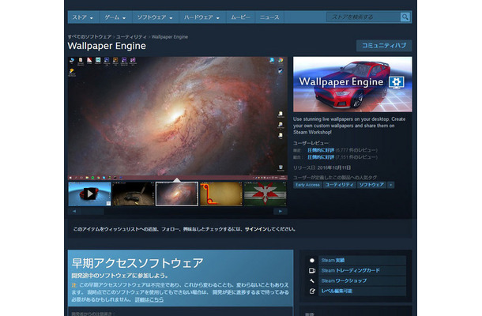
Task: Click the Wallpaper Engine header image
Action: tap(352, 85)
